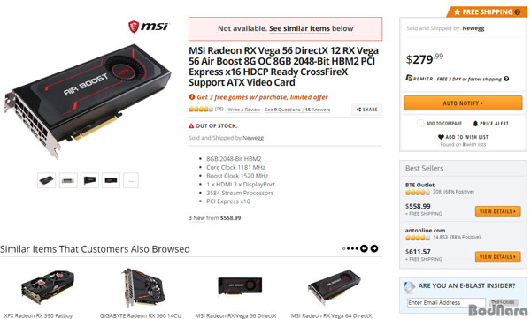
Task: Click the Auto Notify button
Action: 463,103
